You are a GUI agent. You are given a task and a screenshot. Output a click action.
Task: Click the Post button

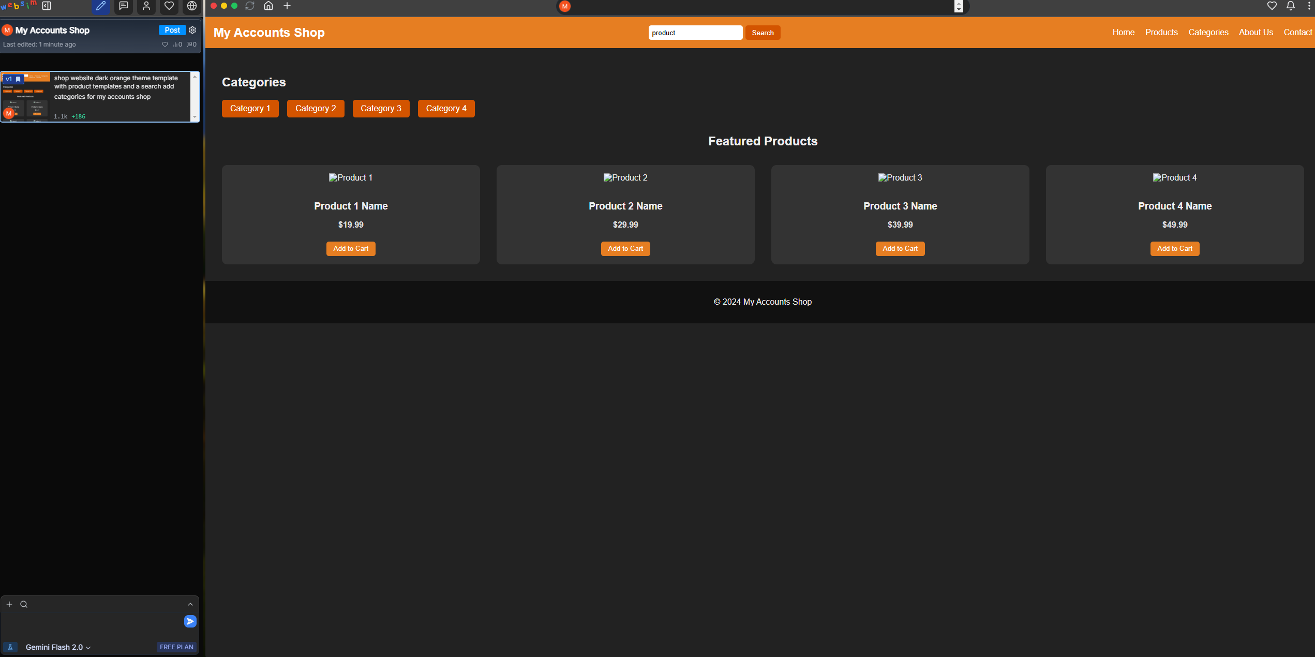click(x=172, y=30)
